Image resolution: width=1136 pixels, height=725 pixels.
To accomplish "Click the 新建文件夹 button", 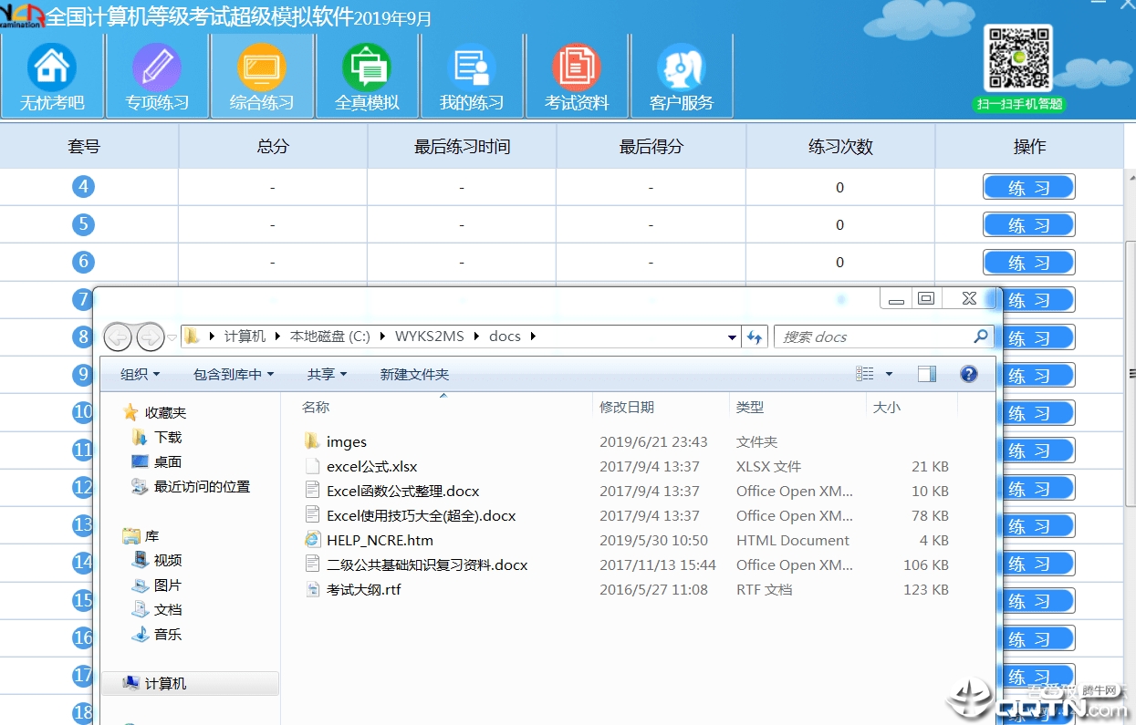I will point(414,373).
